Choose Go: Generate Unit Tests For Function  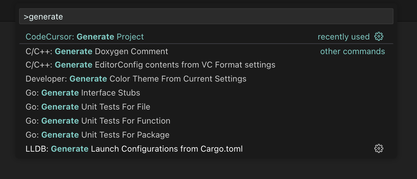tap(98, 121)
